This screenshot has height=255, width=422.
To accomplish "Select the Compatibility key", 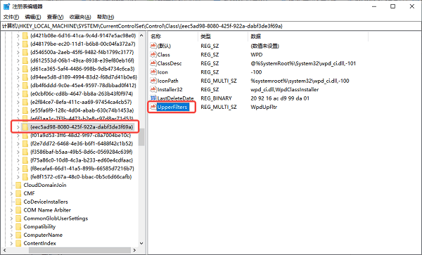I will pos(39,227).
